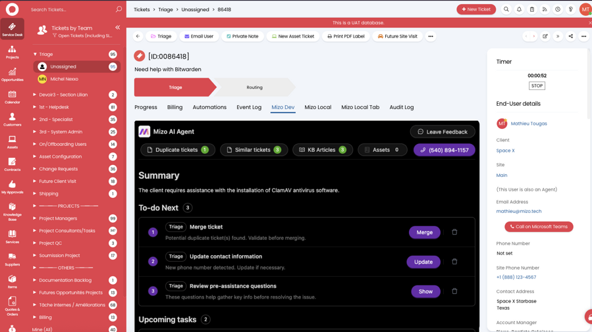This screenshot has width=592, height=332.
Task: Open ticket in new window icon
Action: pyautogui.click(x=545, y=36)
